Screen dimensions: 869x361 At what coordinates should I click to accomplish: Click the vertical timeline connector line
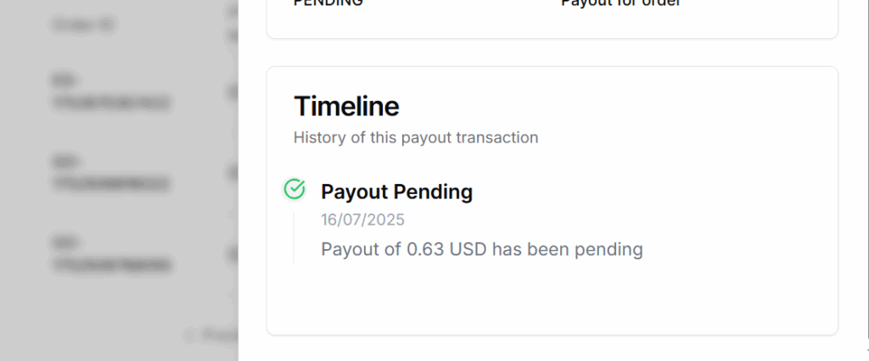(294, 237)
